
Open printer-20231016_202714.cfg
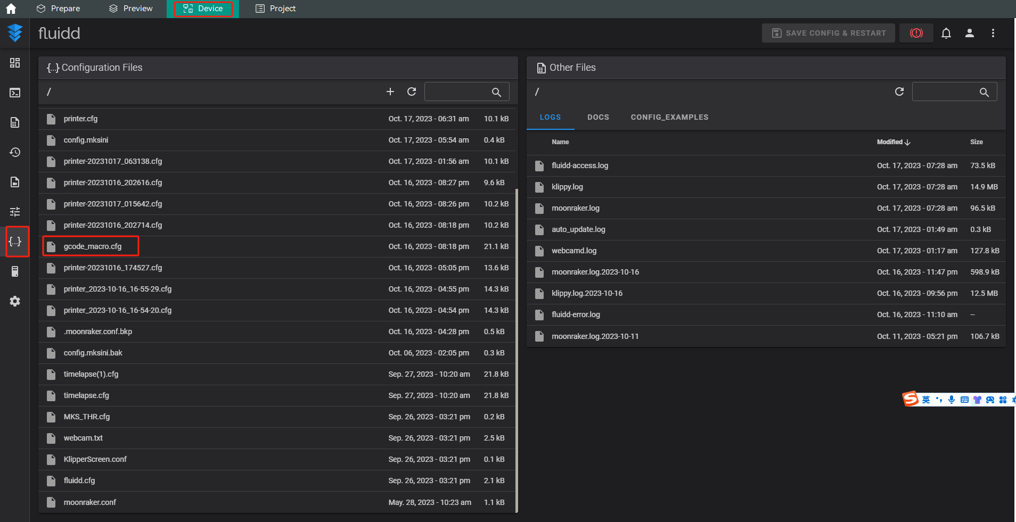[277, 225]
